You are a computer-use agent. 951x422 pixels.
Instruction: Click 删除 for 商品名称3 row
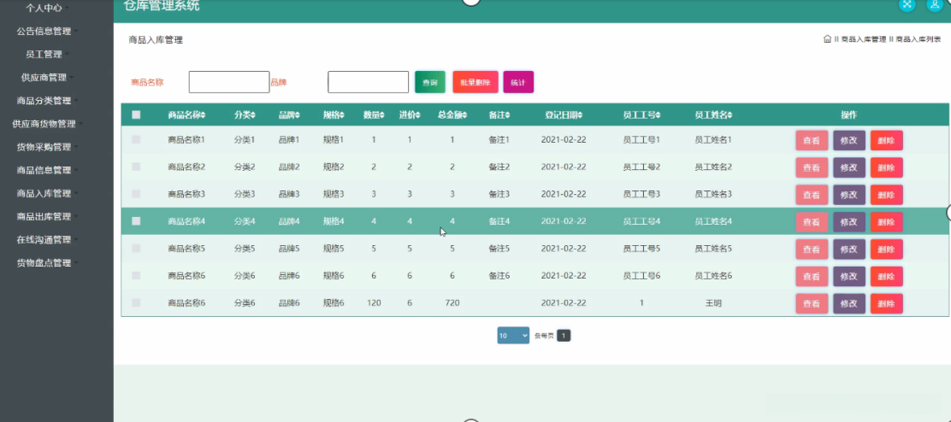(886, 195)
